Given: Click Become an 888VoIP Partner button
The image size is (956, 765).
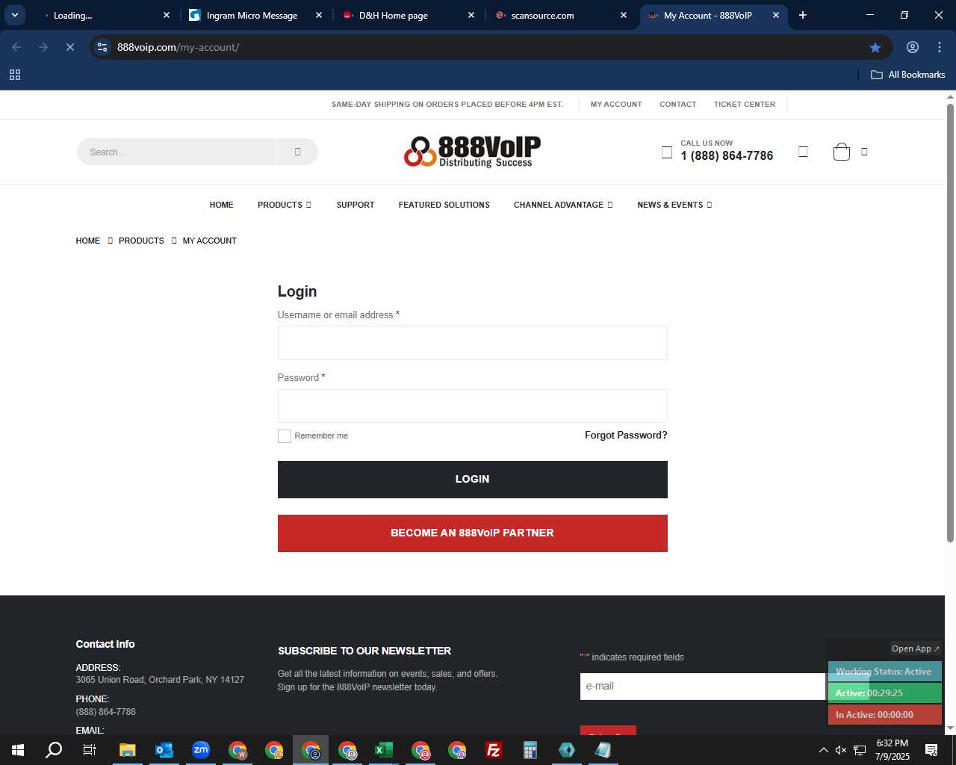Looking at the screenshot, I should tap(473, 533).
